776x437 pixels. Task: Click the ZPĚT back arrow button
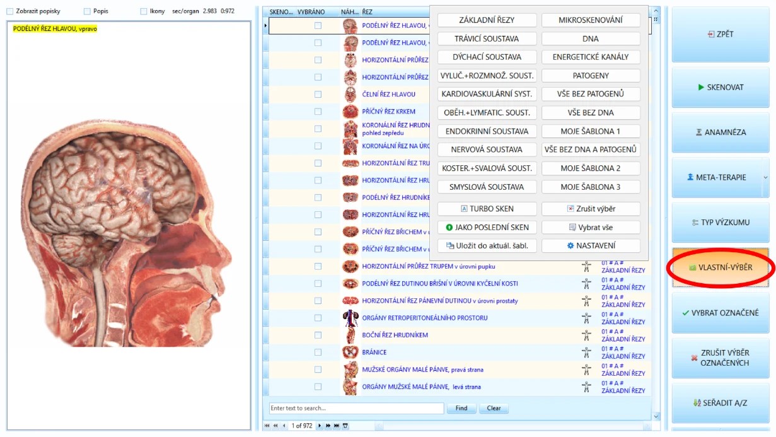tap(721, 34)
